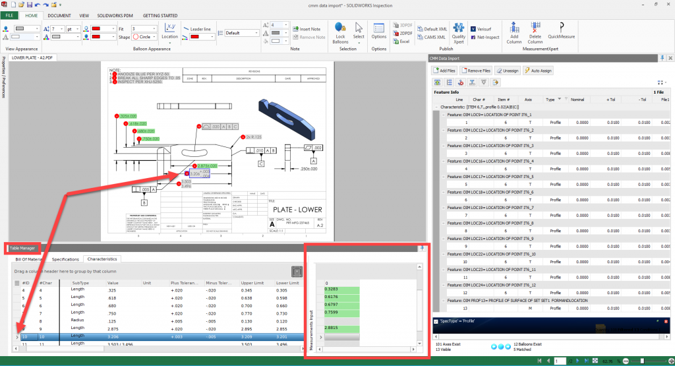Export to Default XML

point(432,29)
